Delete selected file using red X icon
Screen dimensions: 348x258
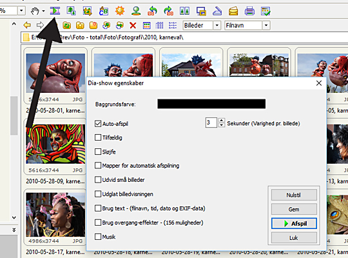click(133, 25)
